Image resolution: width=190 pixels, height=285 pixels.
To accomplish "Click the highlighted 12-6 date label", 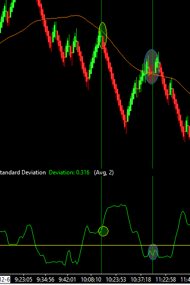I will tap(5, 279).
